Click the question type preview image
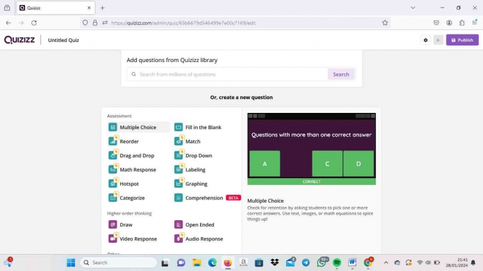Screen dimensions: 483x271 point(311,149)
